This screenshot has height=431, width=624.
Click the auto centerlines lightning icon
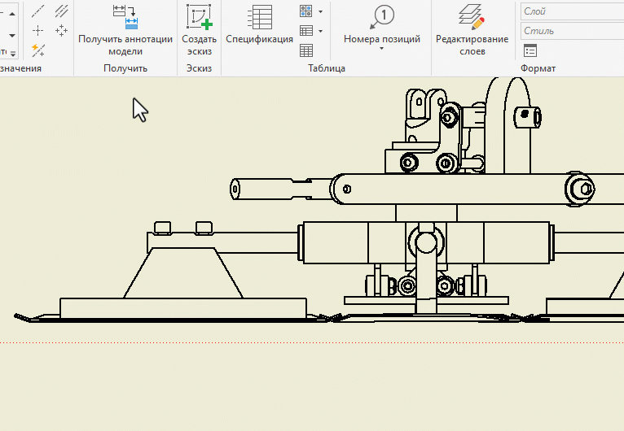coord(37,50)
